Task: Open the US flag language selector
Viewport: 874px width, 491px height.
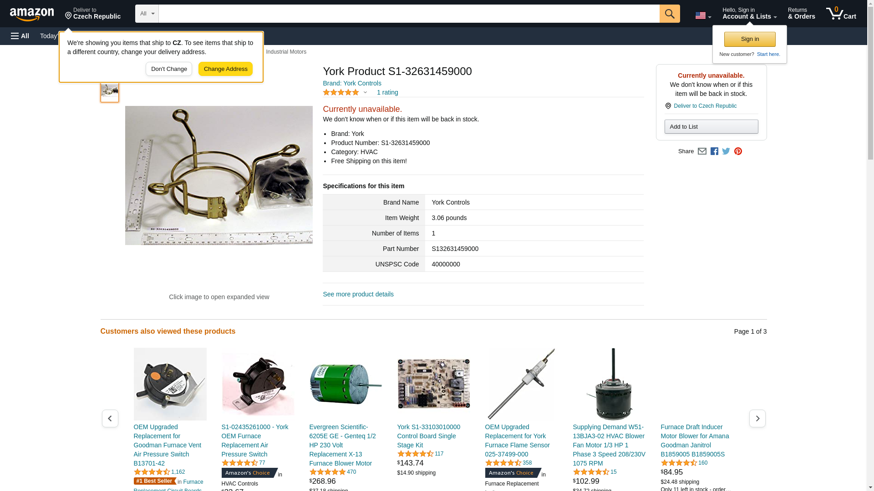Action: click(703, 15)
